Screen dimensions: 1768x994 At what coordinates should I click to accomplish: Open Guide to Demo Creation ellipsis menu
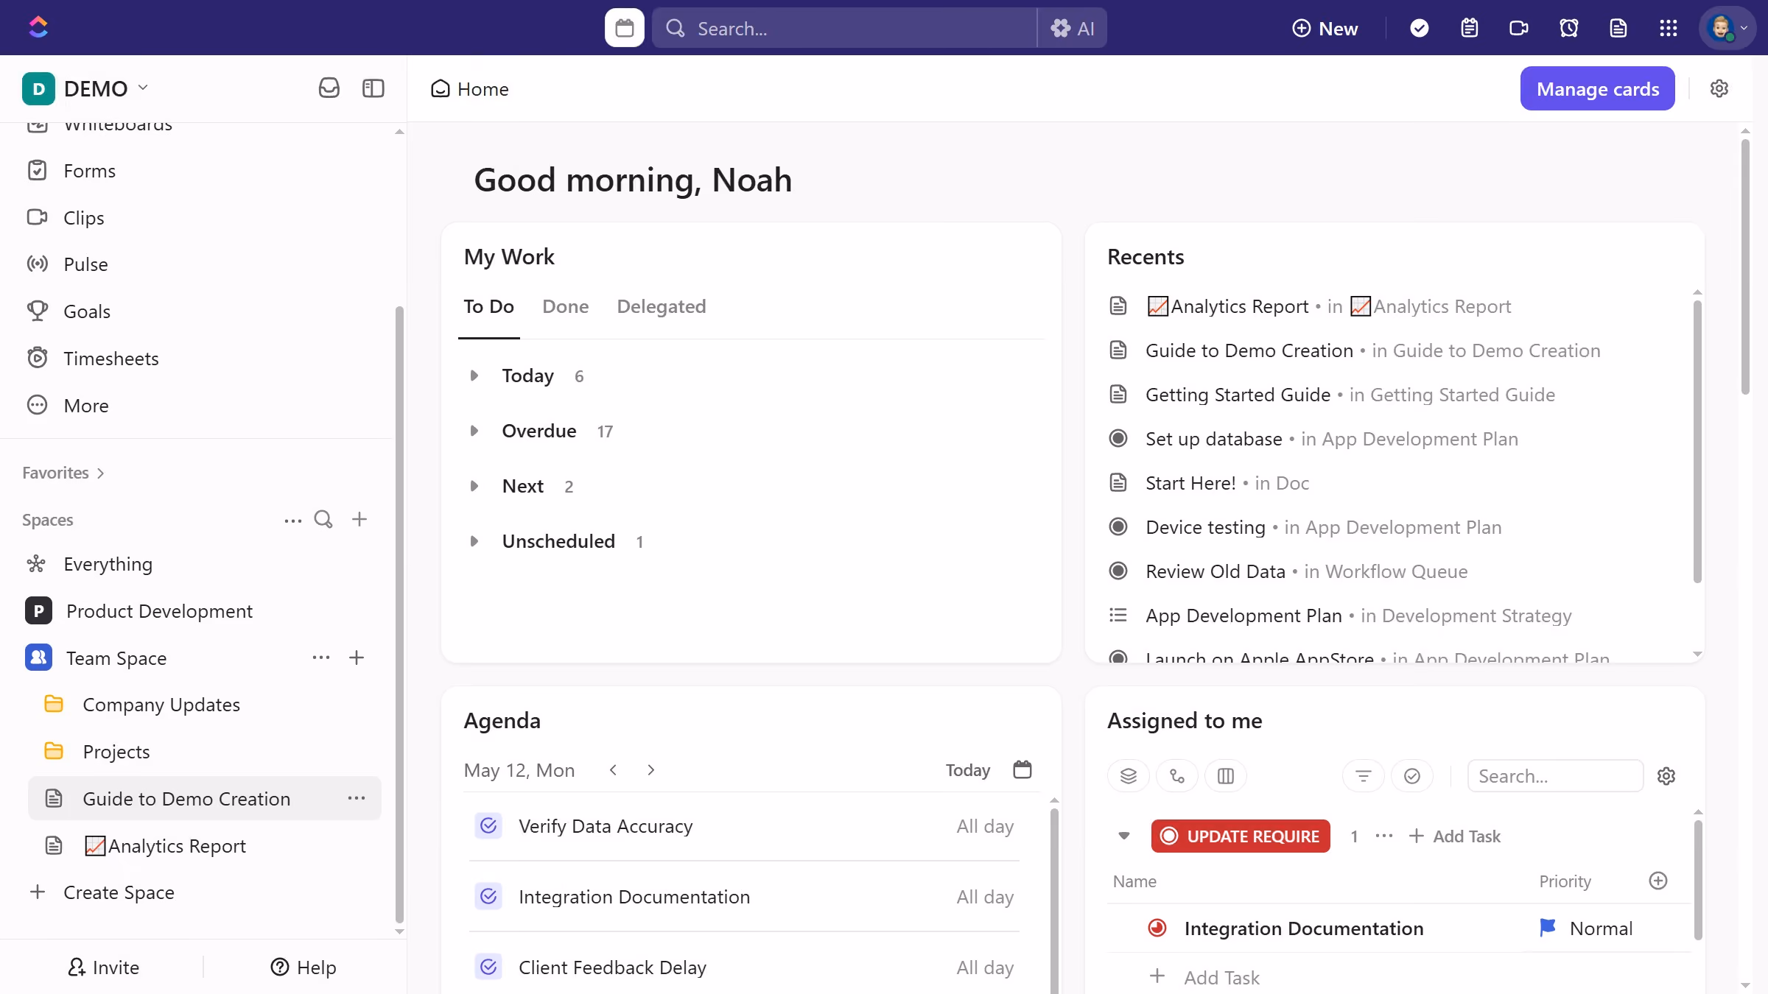coord(357,798)
